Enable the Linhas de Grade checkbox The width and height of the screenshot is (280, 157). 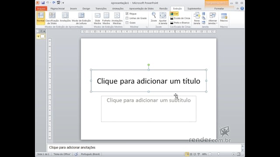pyautogui.click(x=127, y=18)
